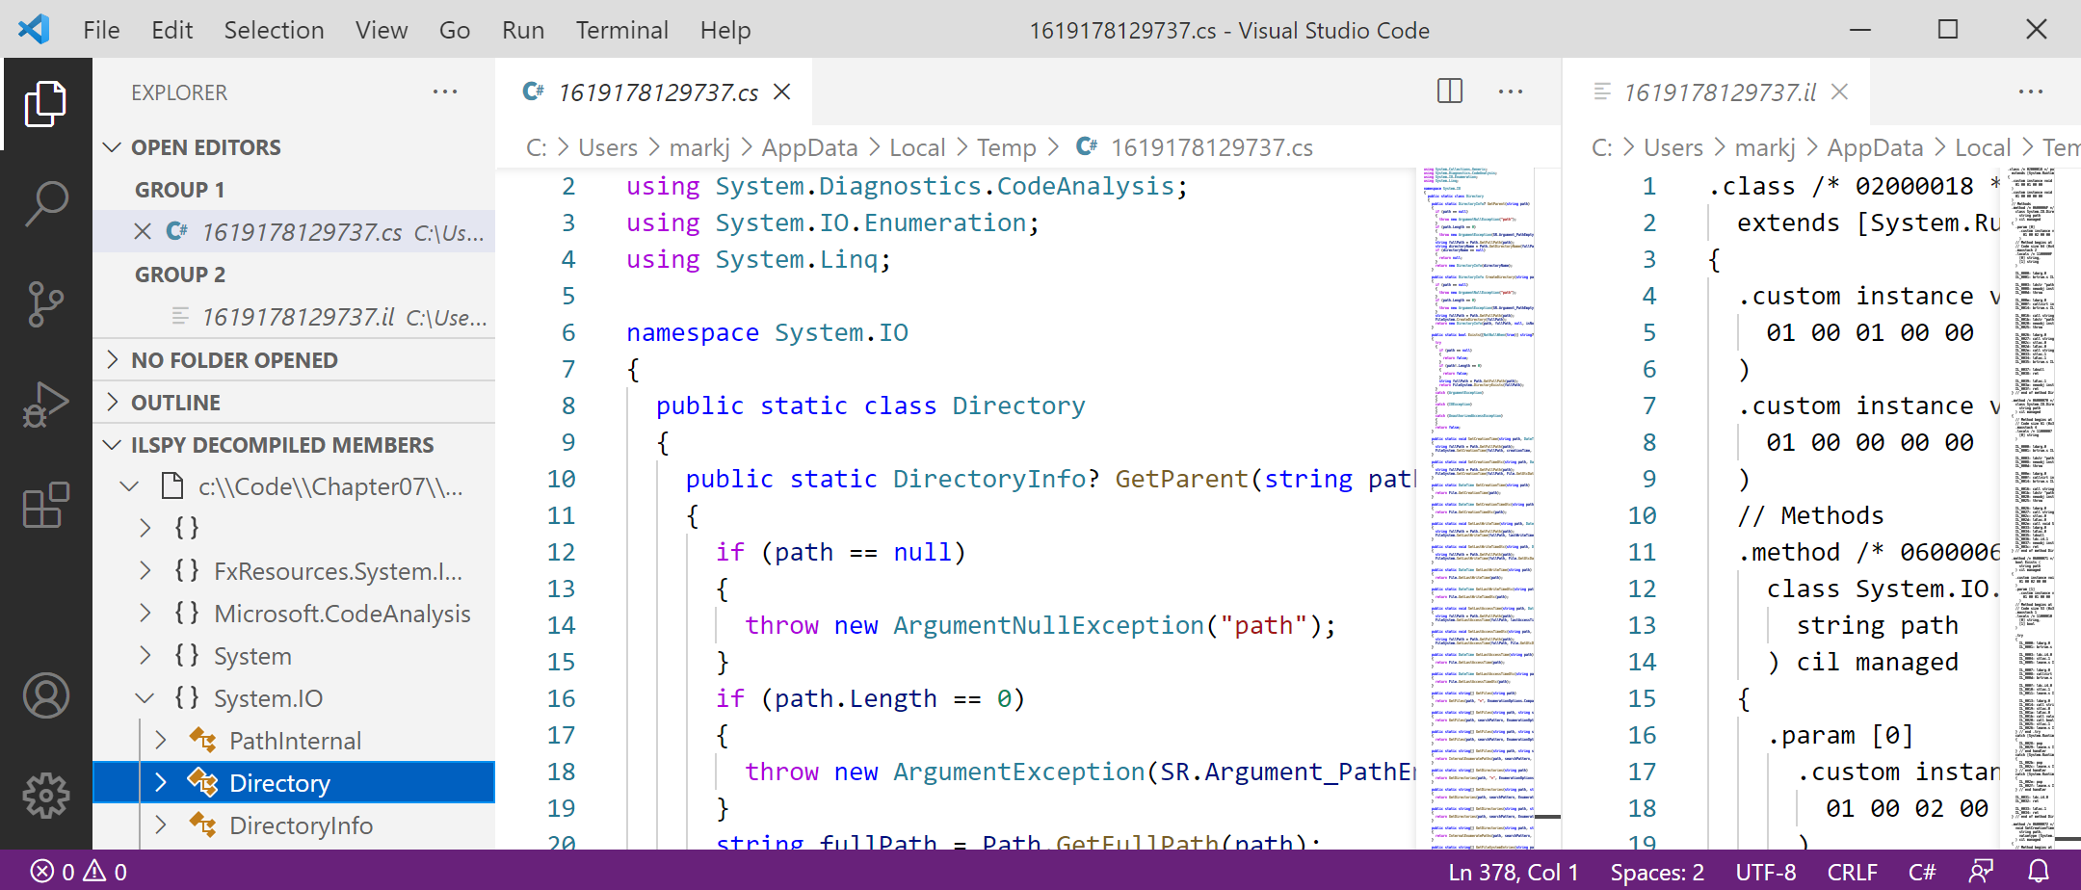This screenshot has height=890, width=2081.
Task: Switch to the 1619178129737.il tab
Action: 1719,92
